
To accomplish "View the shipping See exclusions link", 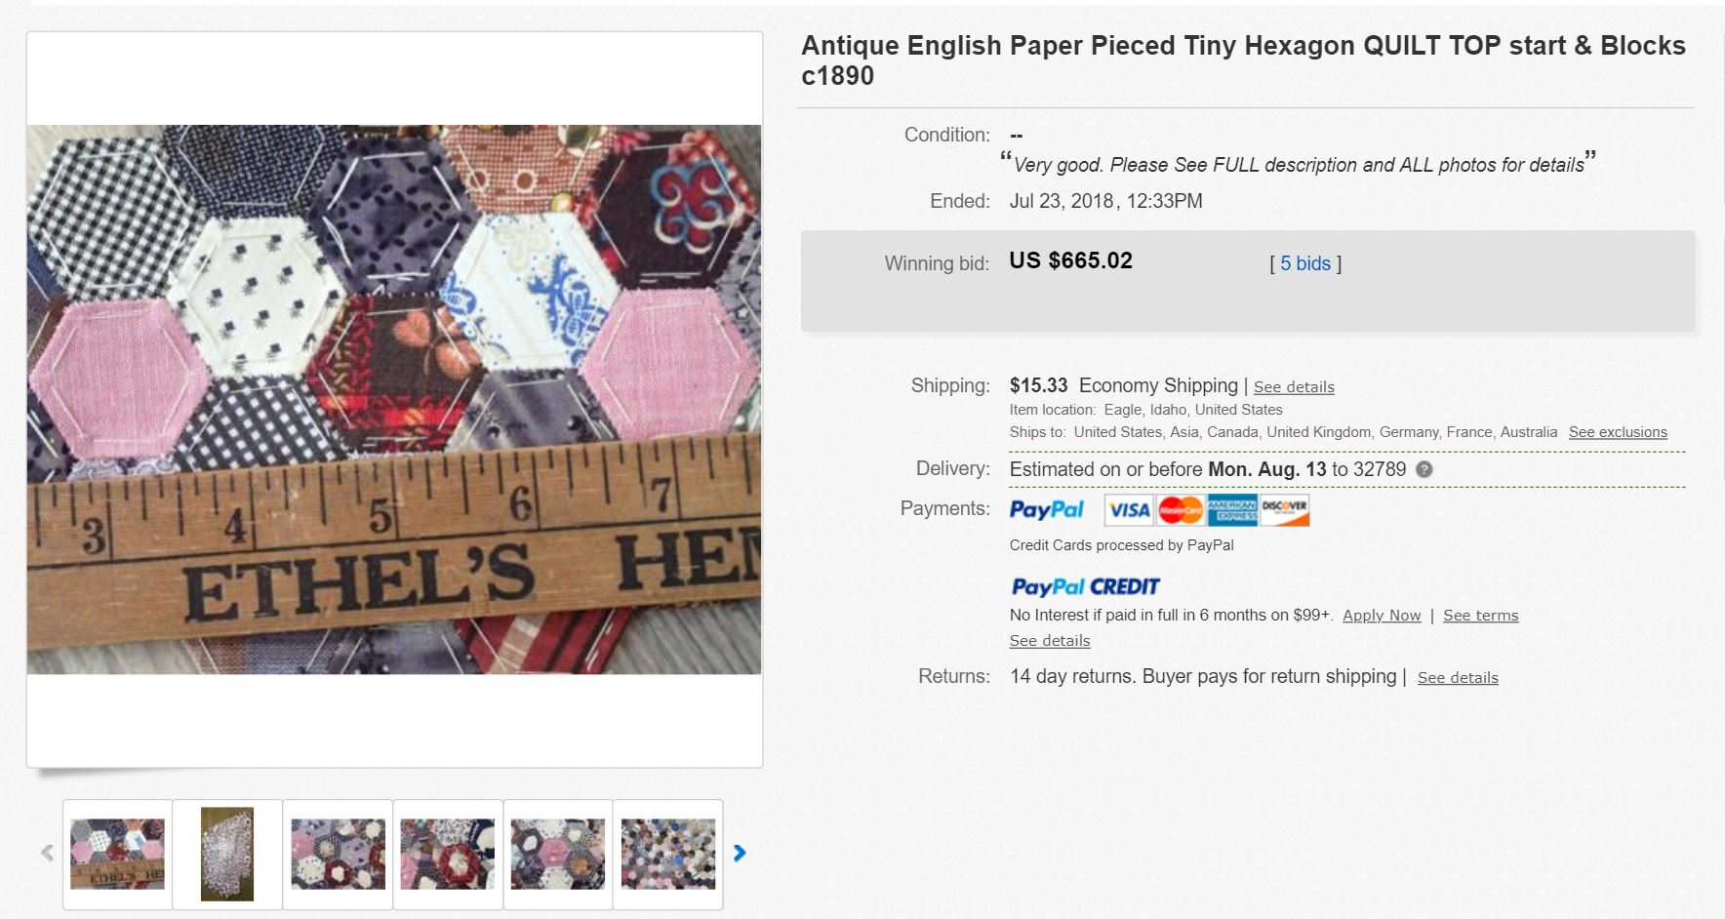I will [1617, 431].
